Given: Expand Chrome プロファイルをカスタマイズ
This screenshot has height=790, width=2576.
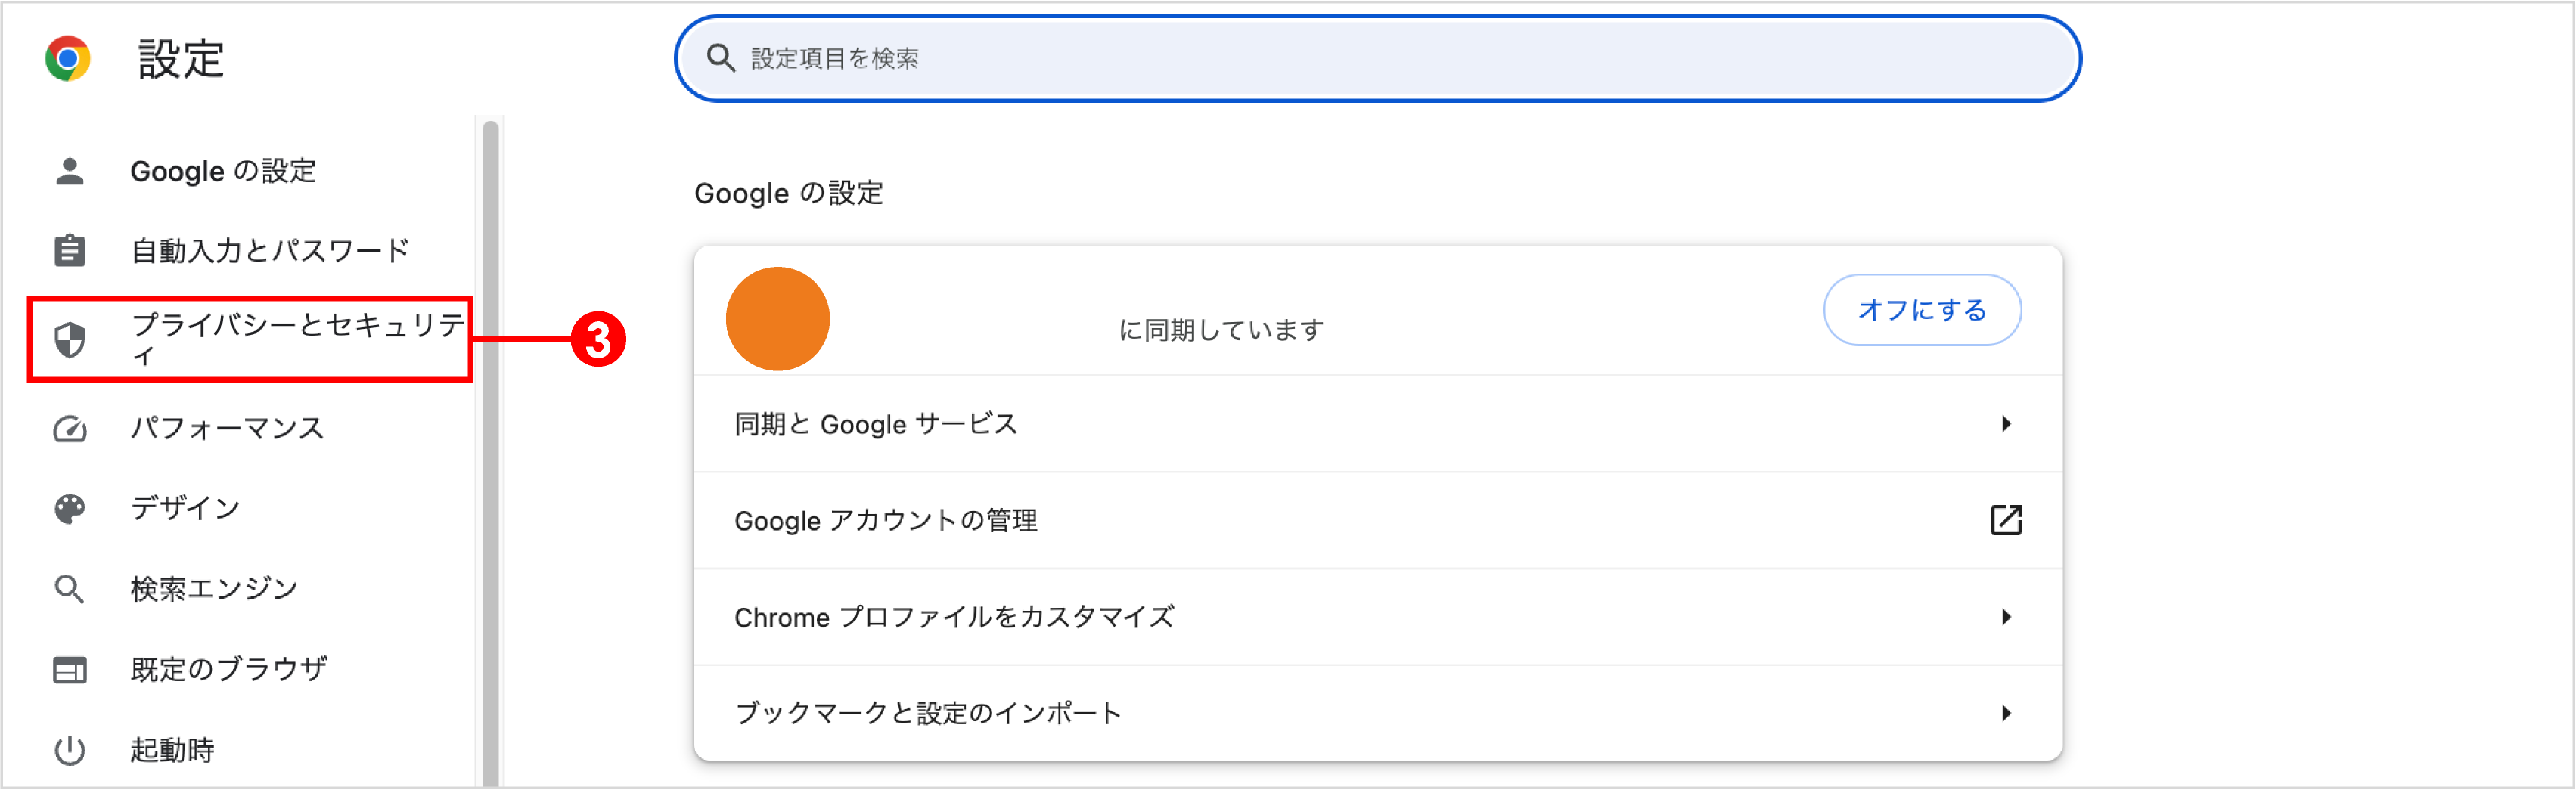Looking at the screenshot, I should click(2007, 616).
